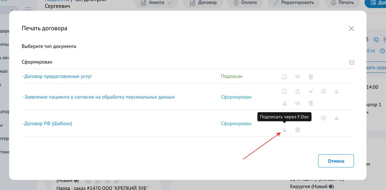
Task: Click Сформирован status in Договор РФ row
Action: point(236,123)
